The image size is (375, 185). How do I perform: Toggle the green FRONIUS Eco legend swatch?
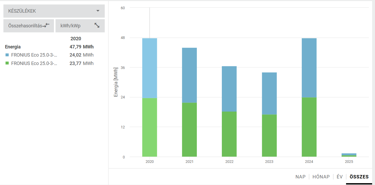click(x=7, y=63)
